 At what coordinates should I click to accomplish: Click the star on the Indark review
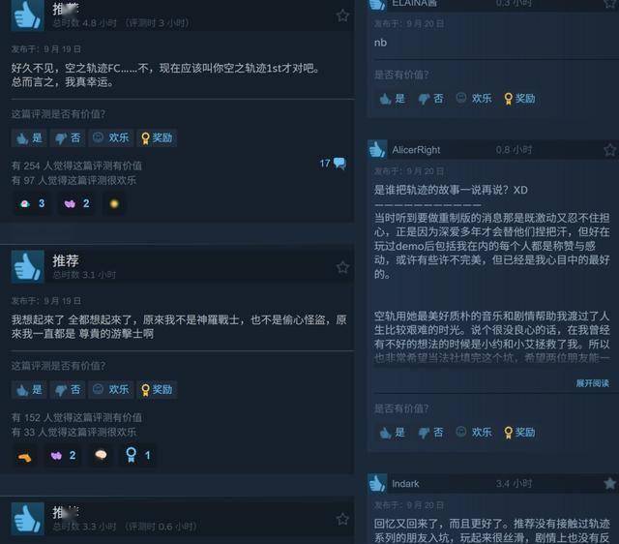[610, 484]
